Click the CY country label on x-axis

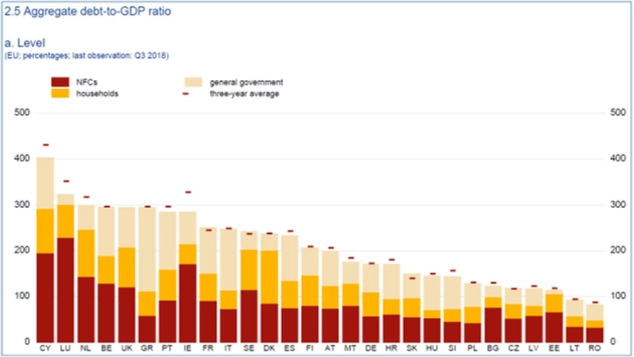pyautogui.click(x=45, y=348)
